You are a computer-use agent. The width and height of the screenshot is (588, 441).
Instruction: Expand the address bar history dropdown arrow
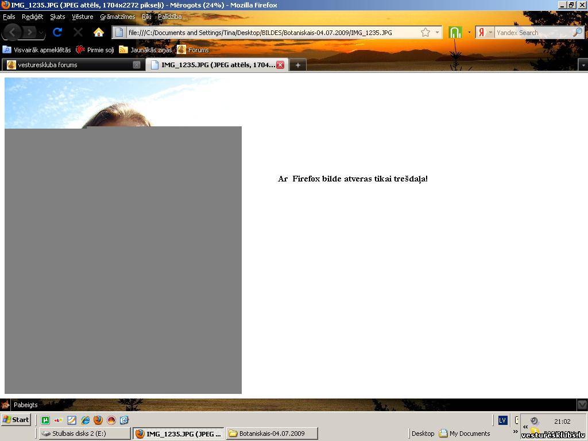[x=437, y=33]
